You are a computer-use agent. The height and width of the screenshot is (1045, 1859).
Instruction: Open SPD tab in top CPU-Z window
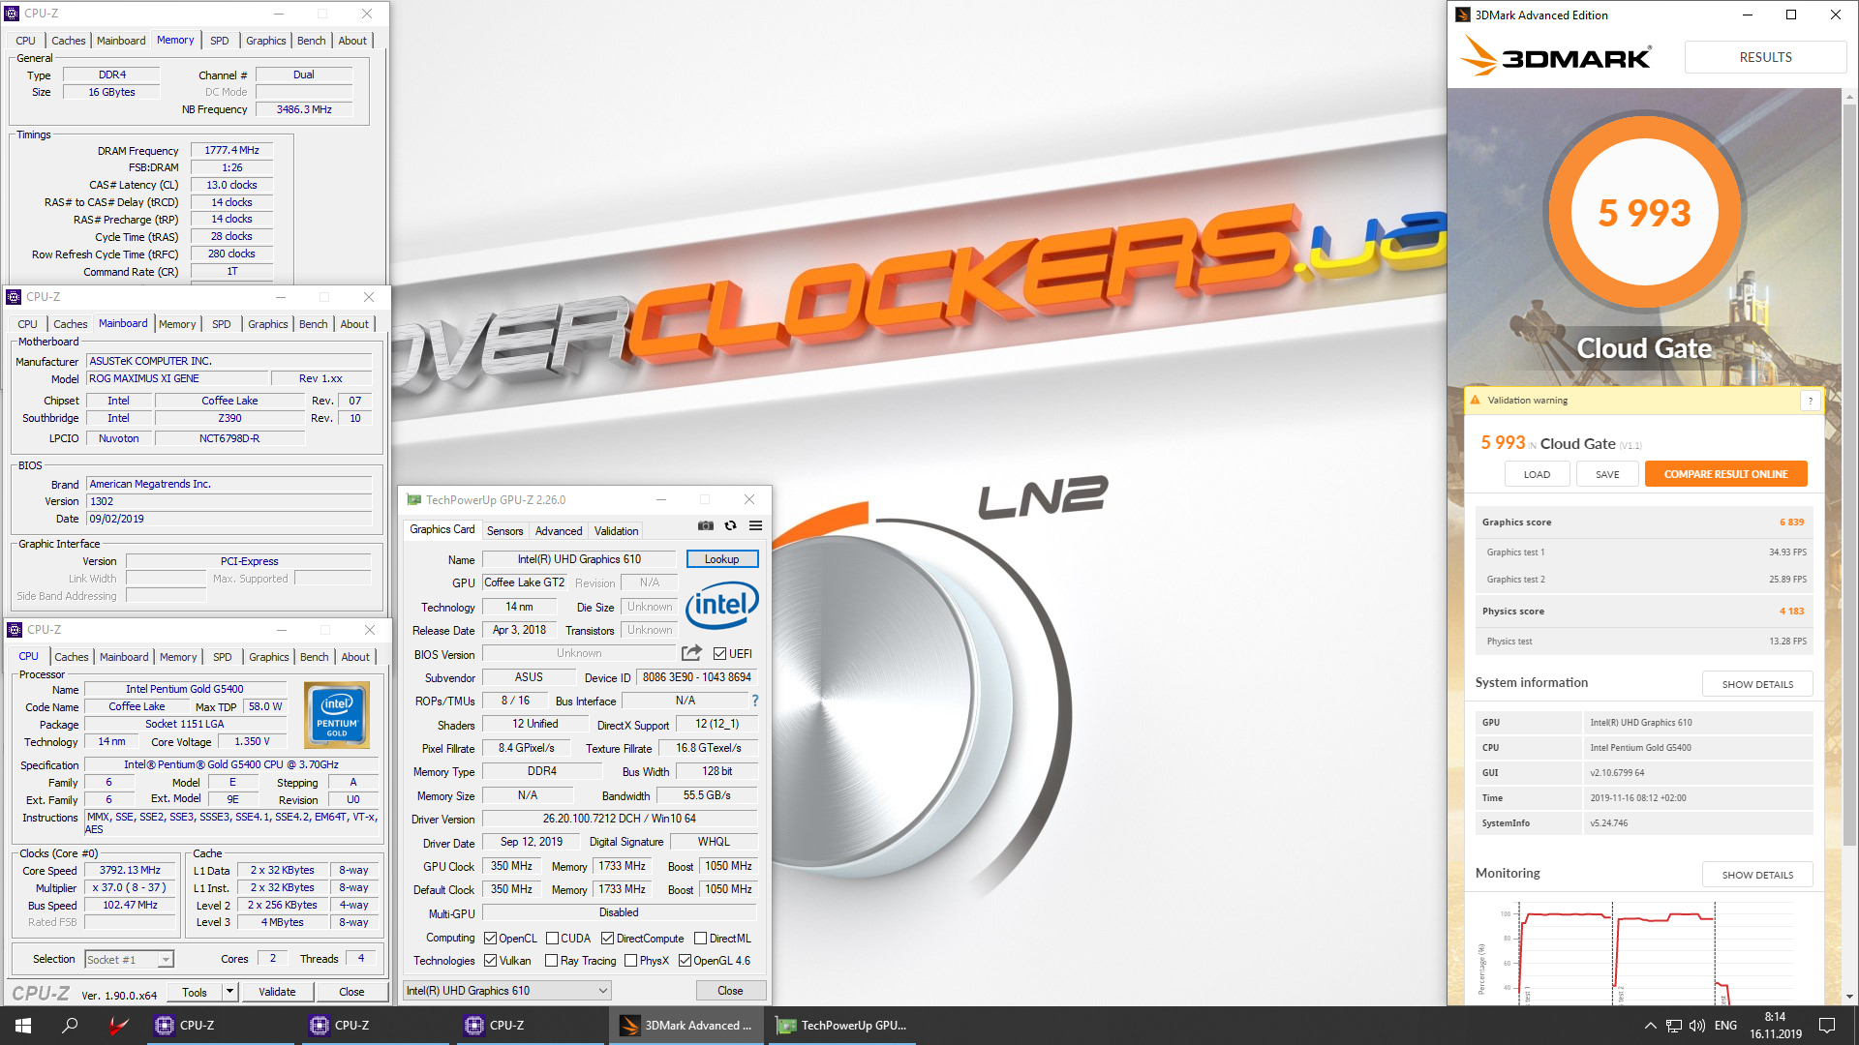tap(220, 41)
